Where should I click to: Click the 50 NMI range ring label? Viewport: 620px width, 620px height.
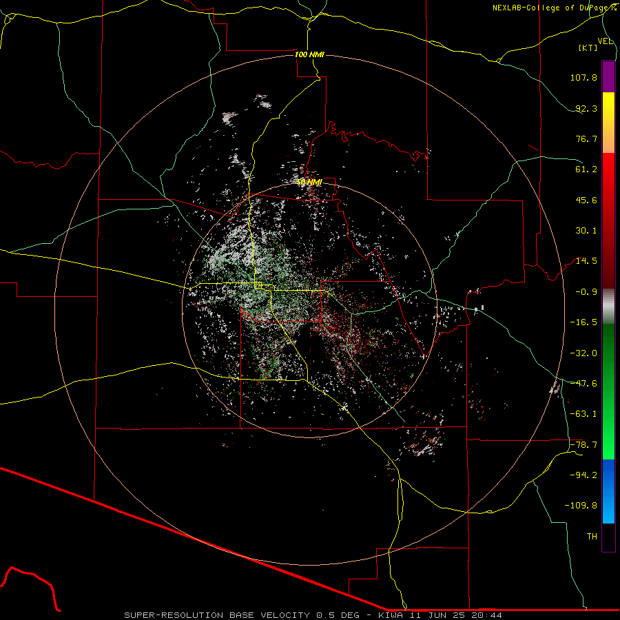pos(309,182)
